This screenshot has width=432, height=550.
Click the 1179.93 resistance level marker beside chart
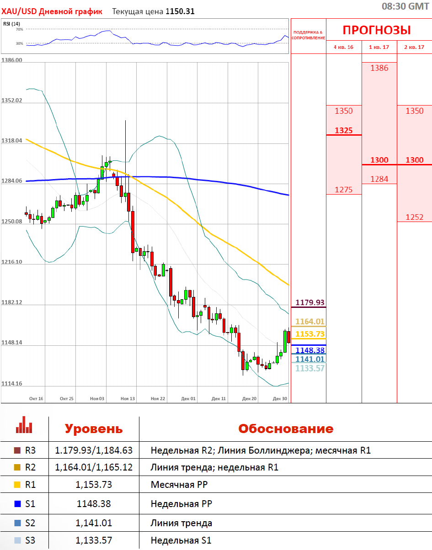[309, 302]
